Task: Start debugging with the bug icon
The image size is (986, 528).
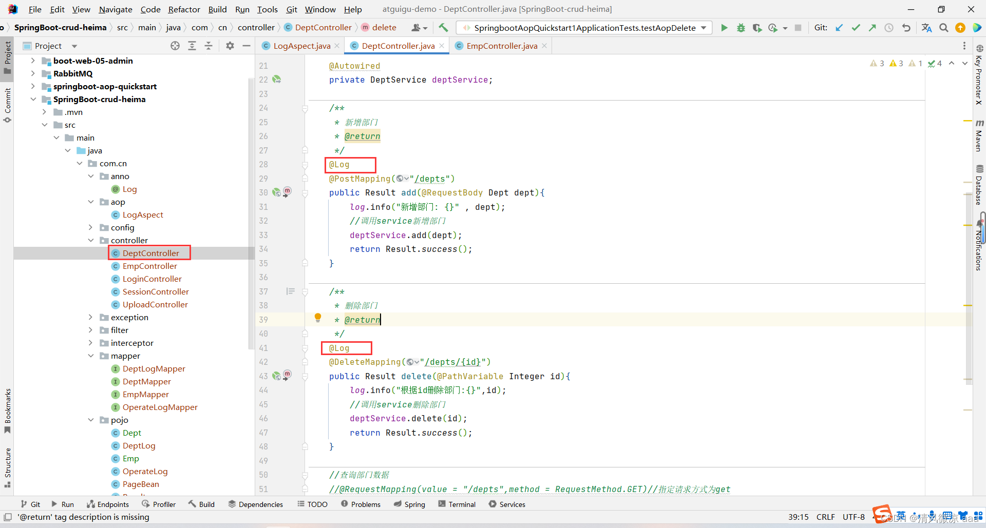Action: coord(741,28)
